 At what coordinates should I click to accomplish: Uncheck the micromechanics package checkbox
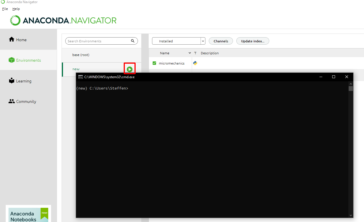(154, 63)
